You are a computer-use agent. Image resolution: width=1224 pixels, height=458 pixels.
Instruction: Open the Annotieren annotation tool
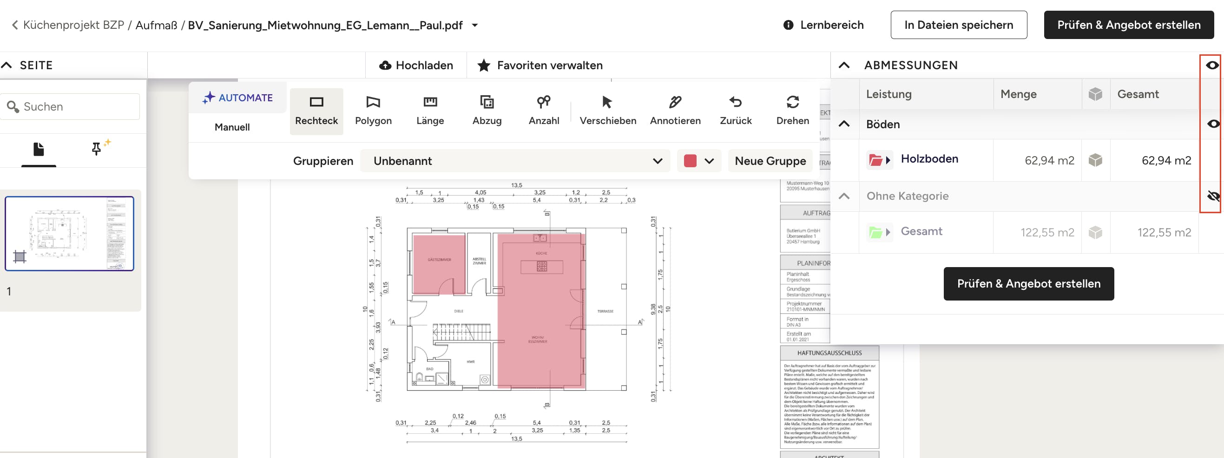pyautogui.click(x=675, y=111)
